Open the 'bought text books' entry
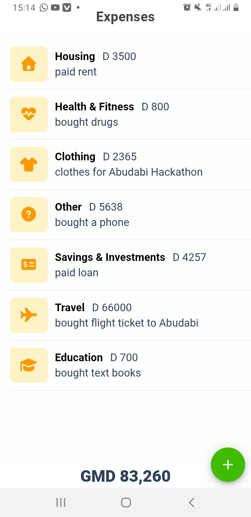The width and height of the screenshot is (251, 517). (98, 373)
